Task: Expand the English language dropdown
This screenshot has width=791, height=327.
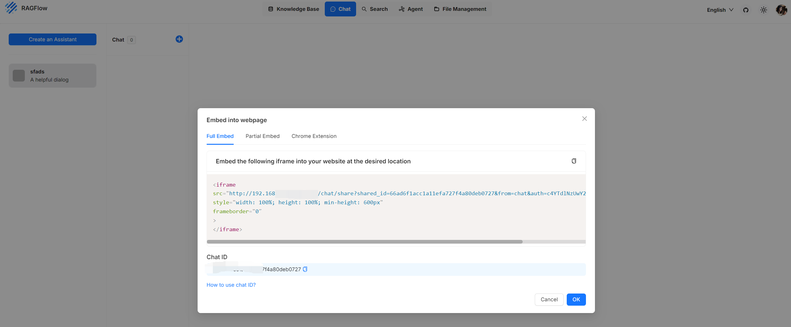Action: tap(720, 10)
